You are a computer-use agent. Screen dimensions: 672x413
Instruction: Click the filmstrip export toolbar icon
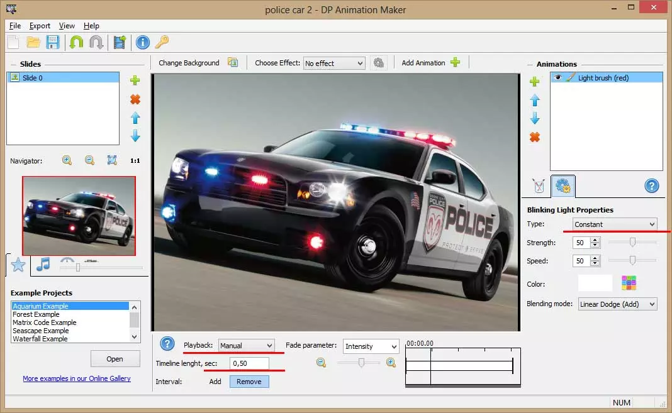pos(120,42)
